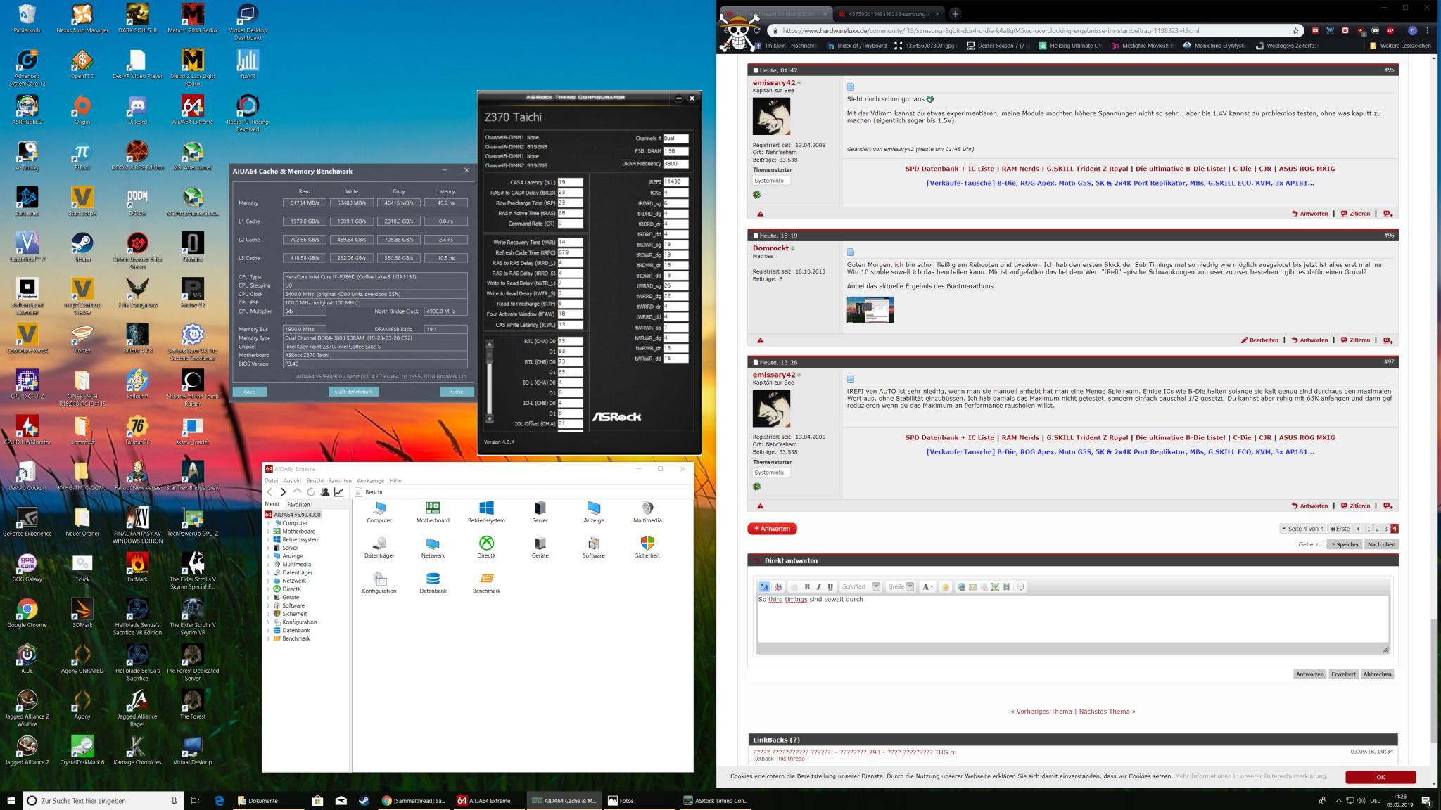Open 'Seite 4 von 4' page dropdown
Image resolution: width=1441 pixels, height=810 pixels.
point(1302,529)
